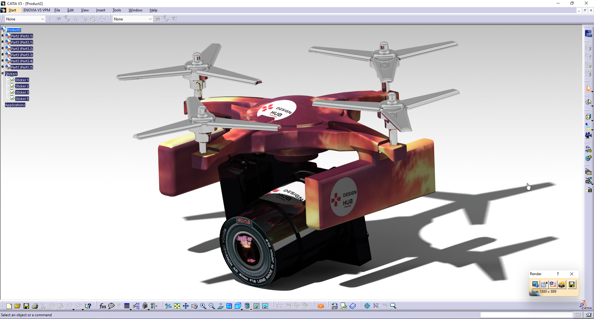Open the Start menu

12,10
